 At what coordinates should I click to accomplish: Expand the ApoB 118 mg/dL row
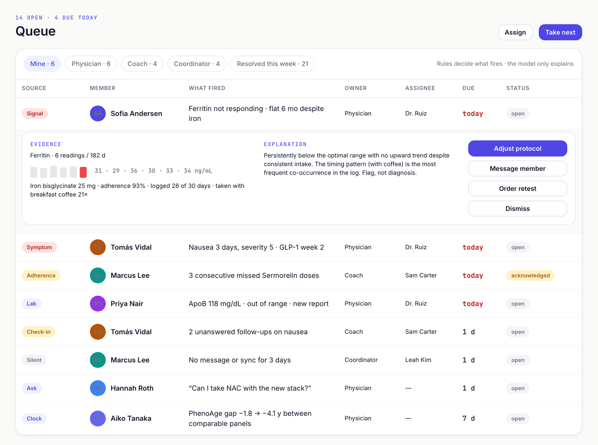(x=299, y=304)
